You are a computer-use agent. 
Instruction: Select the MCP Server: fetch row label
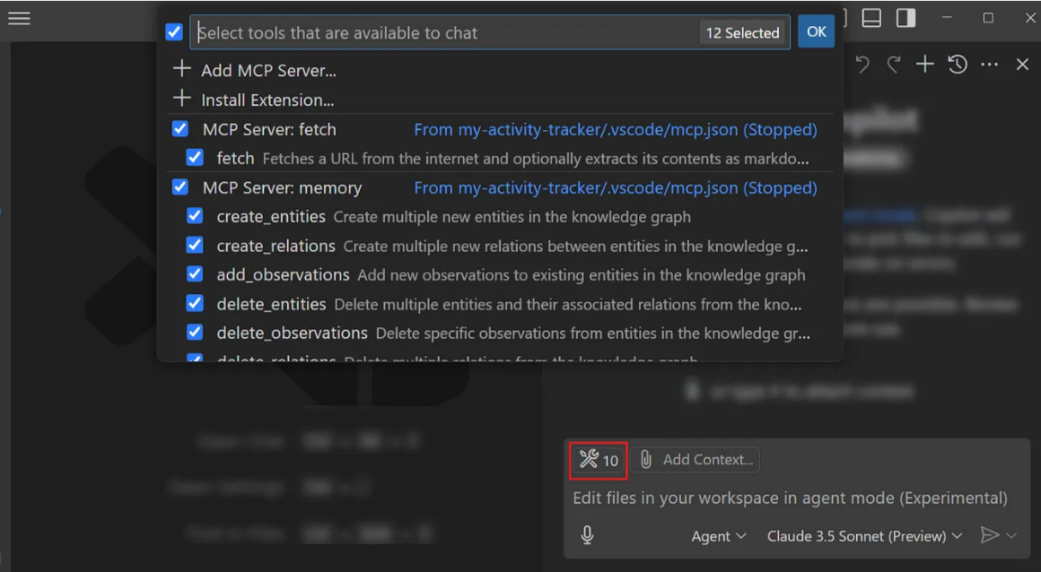tap(269, 129)
